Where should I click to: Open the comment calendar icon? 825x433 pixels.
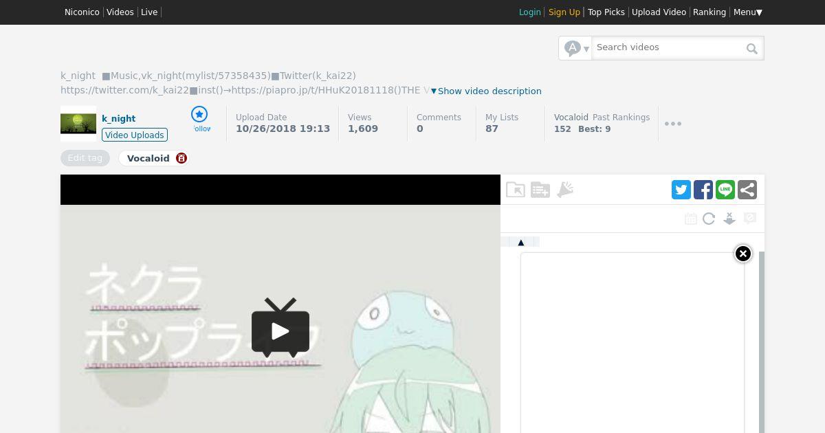[x=691, y=219]
